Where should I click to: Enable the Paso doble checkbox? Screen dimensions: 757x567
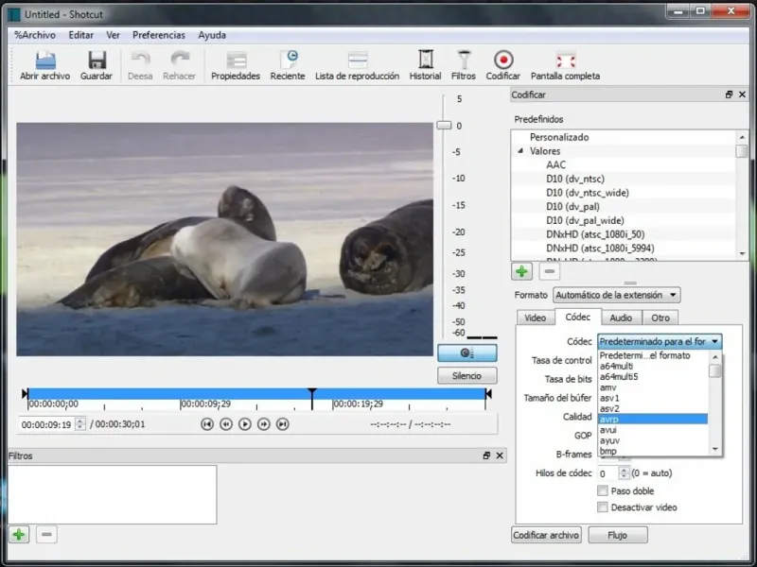[x=603, y=490]
